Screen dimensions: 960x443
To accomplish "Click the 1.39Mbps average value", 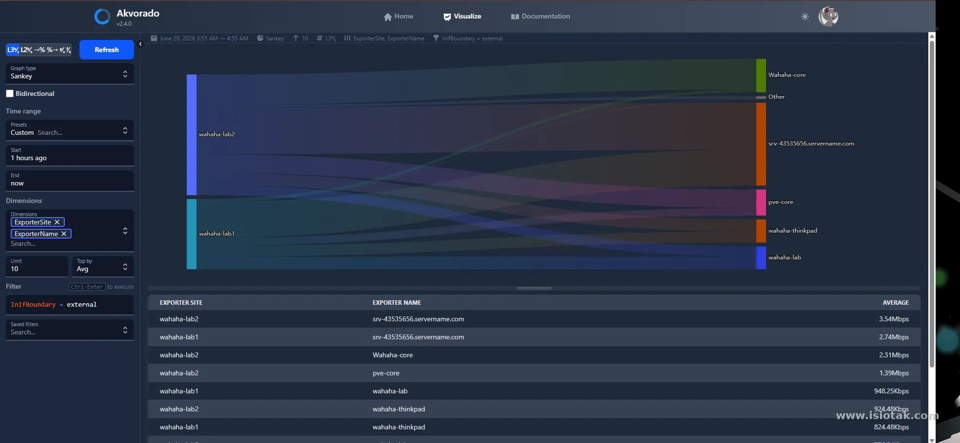I will pos(894,373).
